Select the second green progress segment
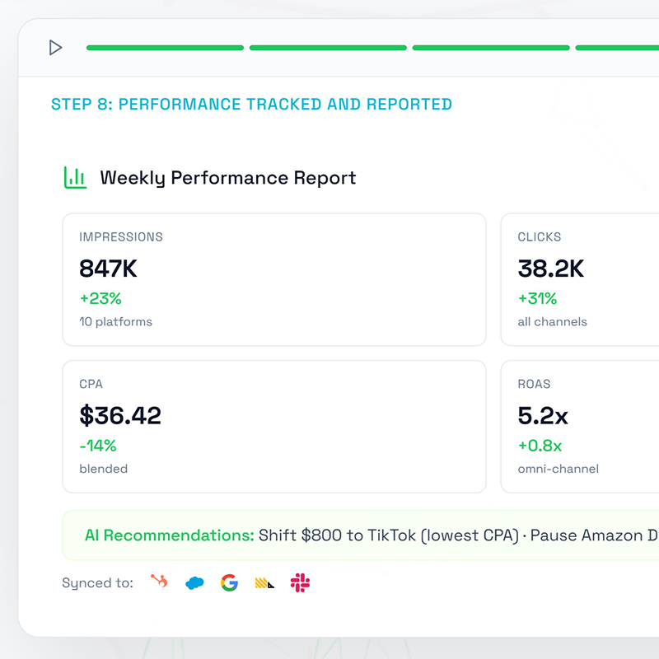The height and width of the screenshot is (659, 659). tap(328, 48)
